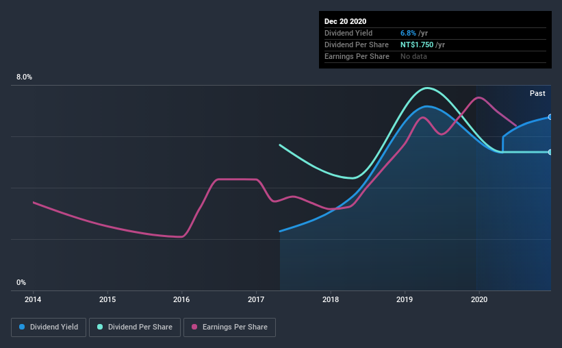Image resolution: width=562 pixels, height=348 pixels.
Task: Click the 2015 x-axis label
Action: (x=107, y=299)
